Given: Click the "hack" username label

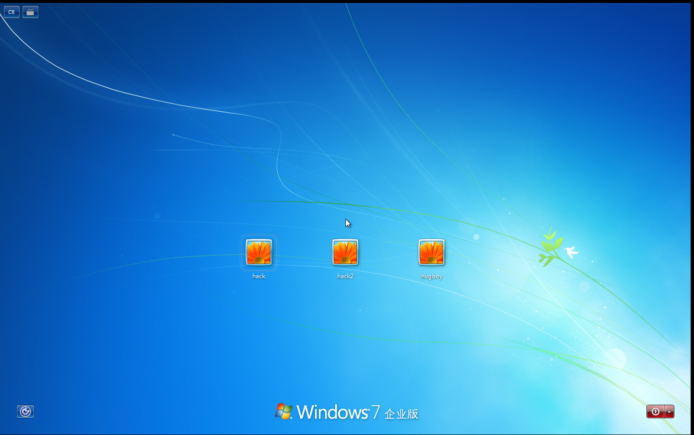Looking at the screenshot, I should point(259,276).
